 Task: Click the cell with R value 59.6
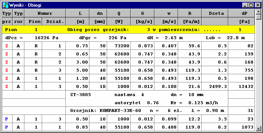[190, 46]
